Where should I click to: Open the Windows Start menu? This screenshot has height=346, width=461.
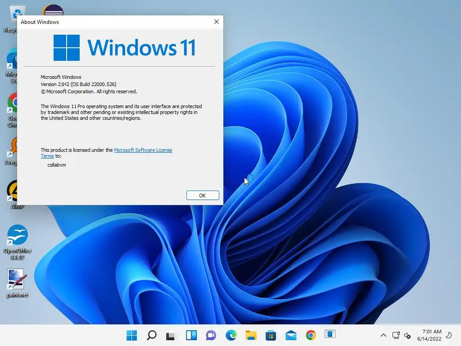point(132,335)
